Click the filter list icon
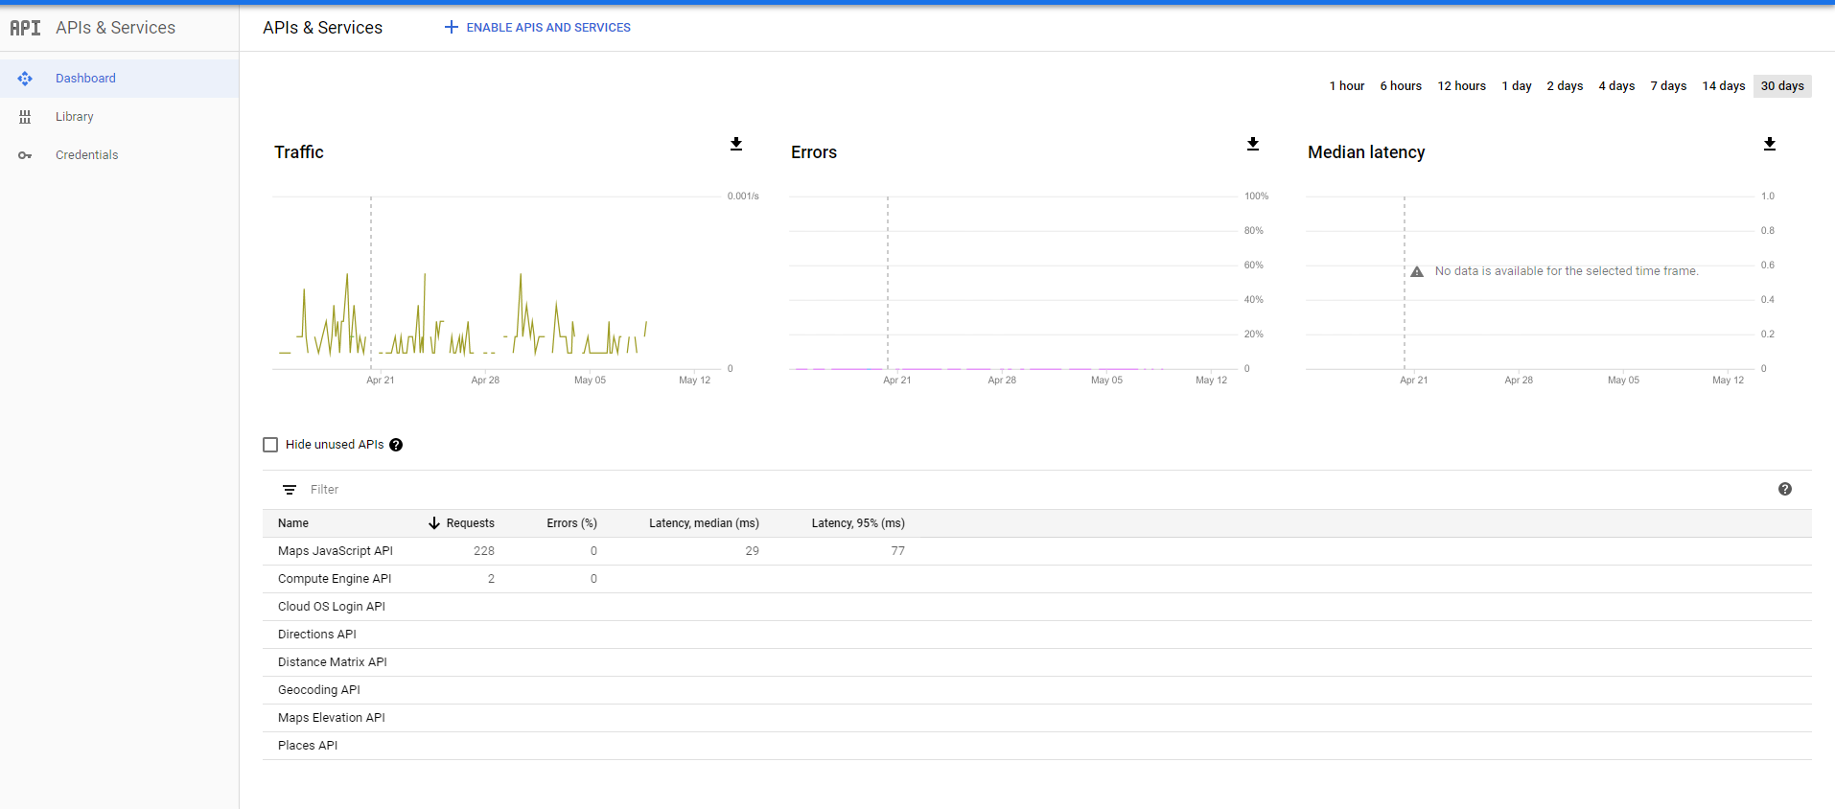The height and width of the screenshot is (809, 1835). [x=290, y=490]
